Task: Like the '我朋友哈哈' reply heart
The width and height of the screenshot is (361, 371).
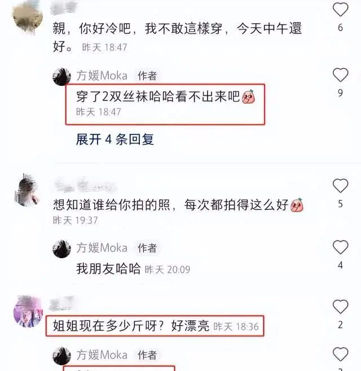Action: [341, 247]
